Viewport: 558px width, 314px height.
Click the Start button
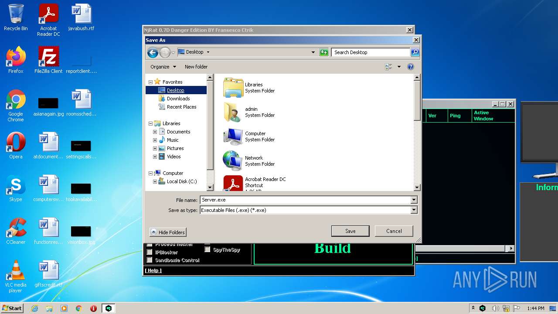click(12, 308)
